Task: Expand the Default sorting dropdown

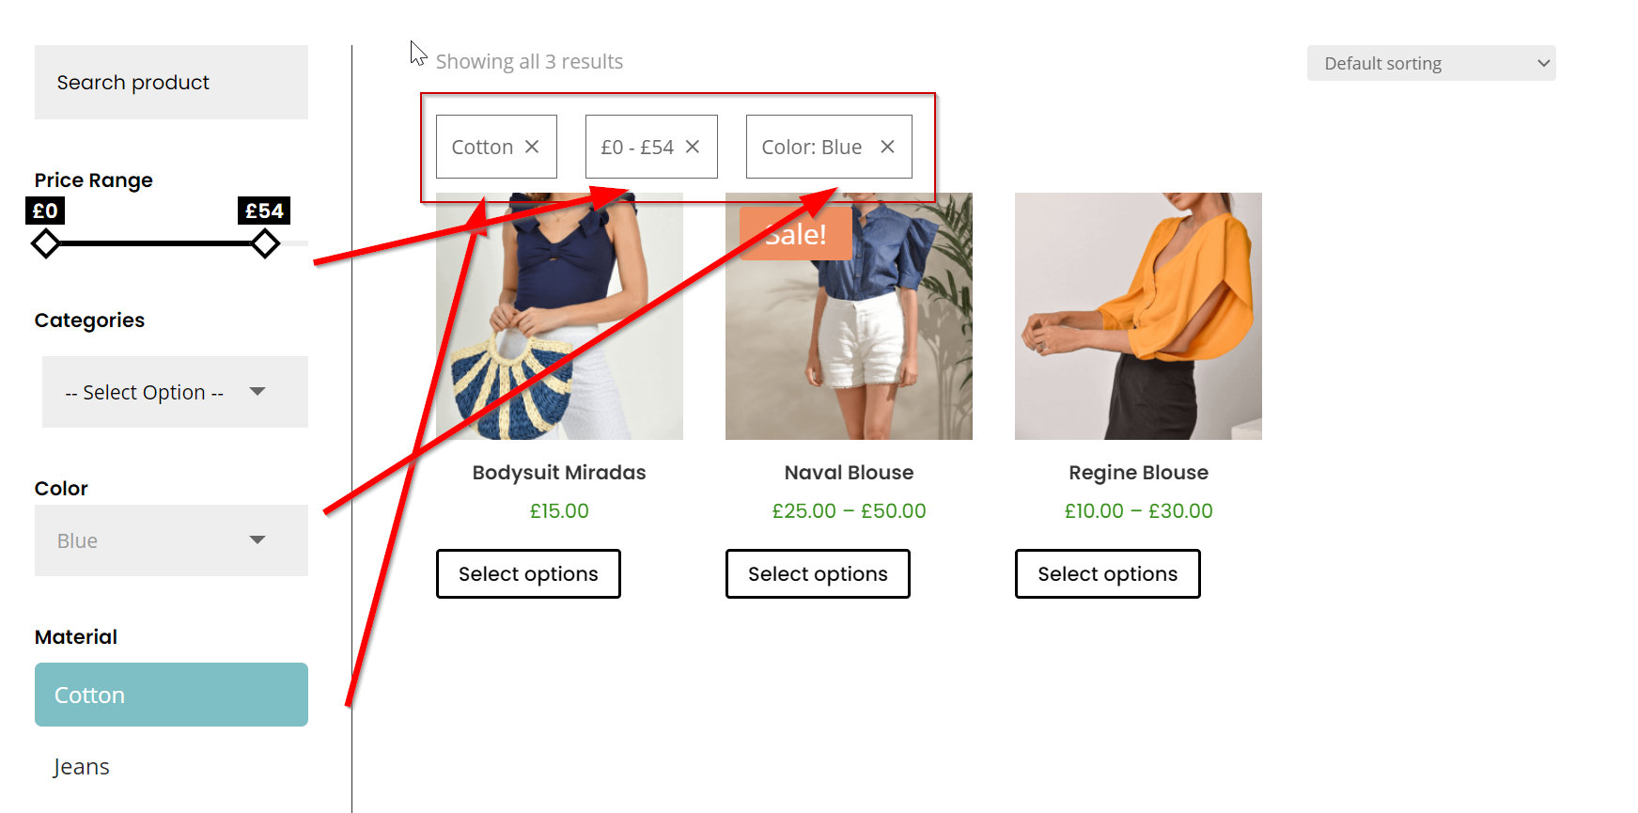Action: 1430,63
